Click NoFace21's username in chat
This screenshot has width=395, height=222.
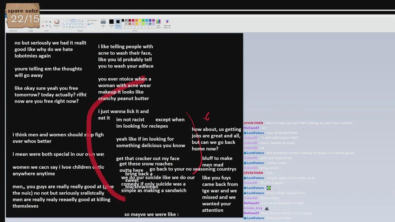[252, 128]
